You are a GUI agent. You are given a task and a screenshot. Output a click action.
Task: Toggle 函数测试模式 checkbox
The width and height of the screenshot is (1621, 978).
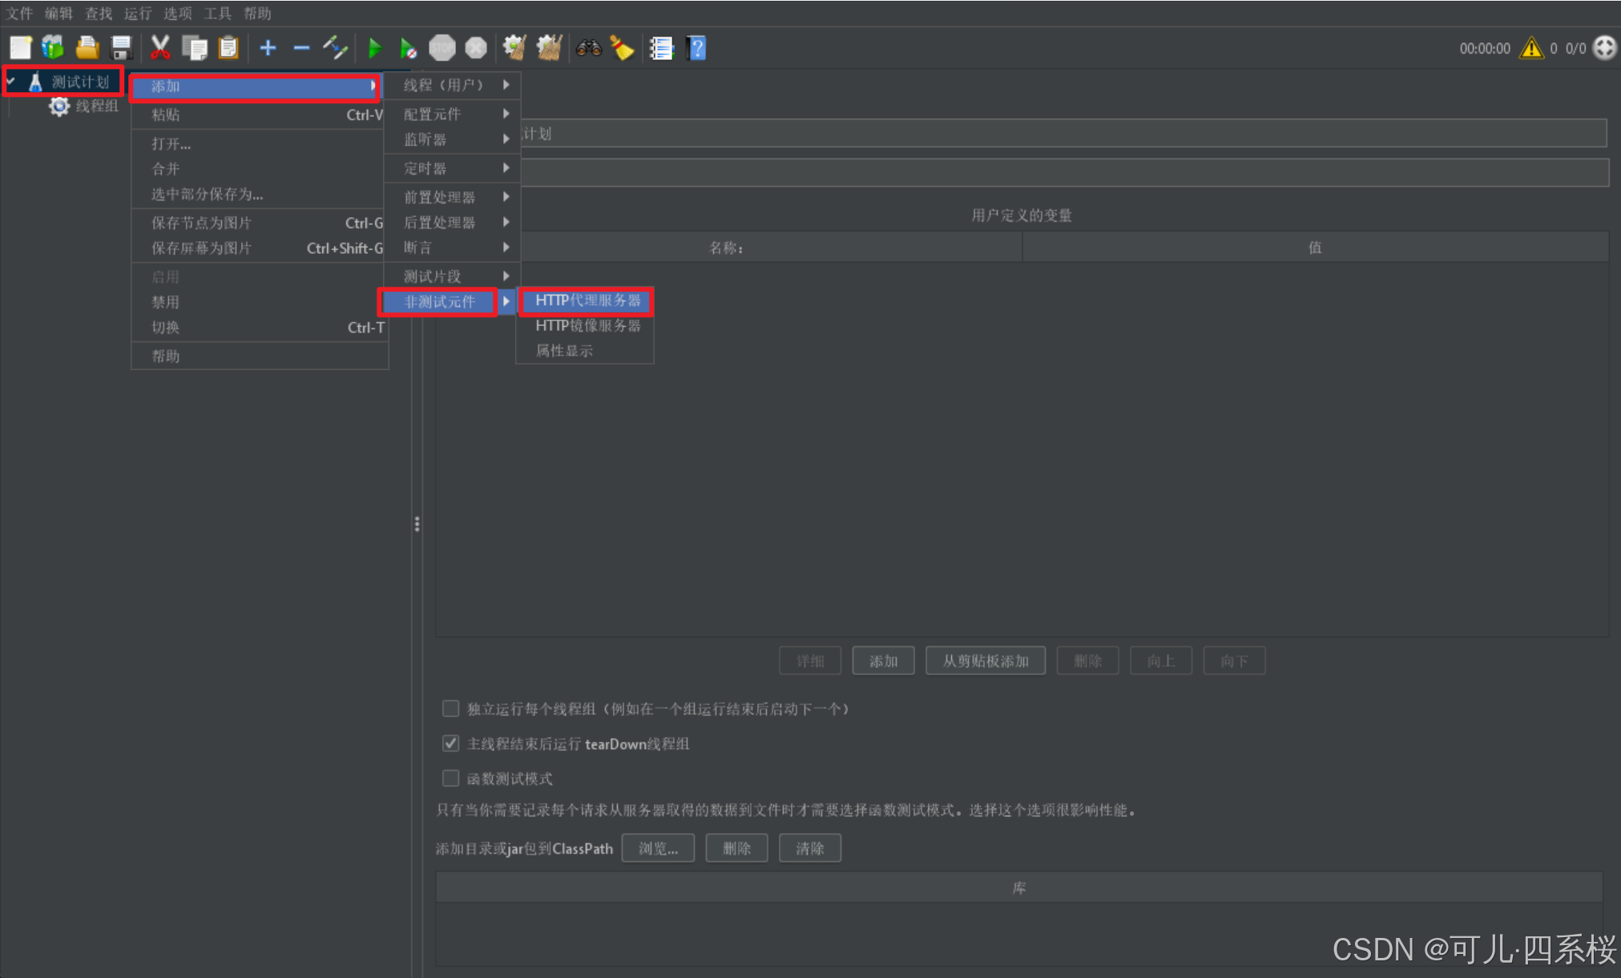451,779
